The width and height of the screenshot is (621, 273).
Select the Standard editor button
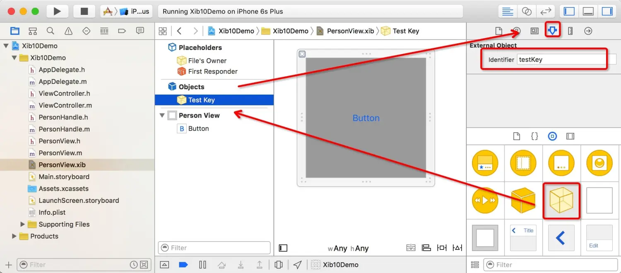click(508, 12)
